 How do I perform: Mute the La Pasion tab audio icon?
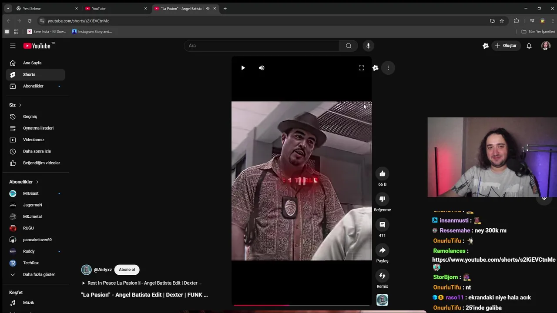pos(208,8)
